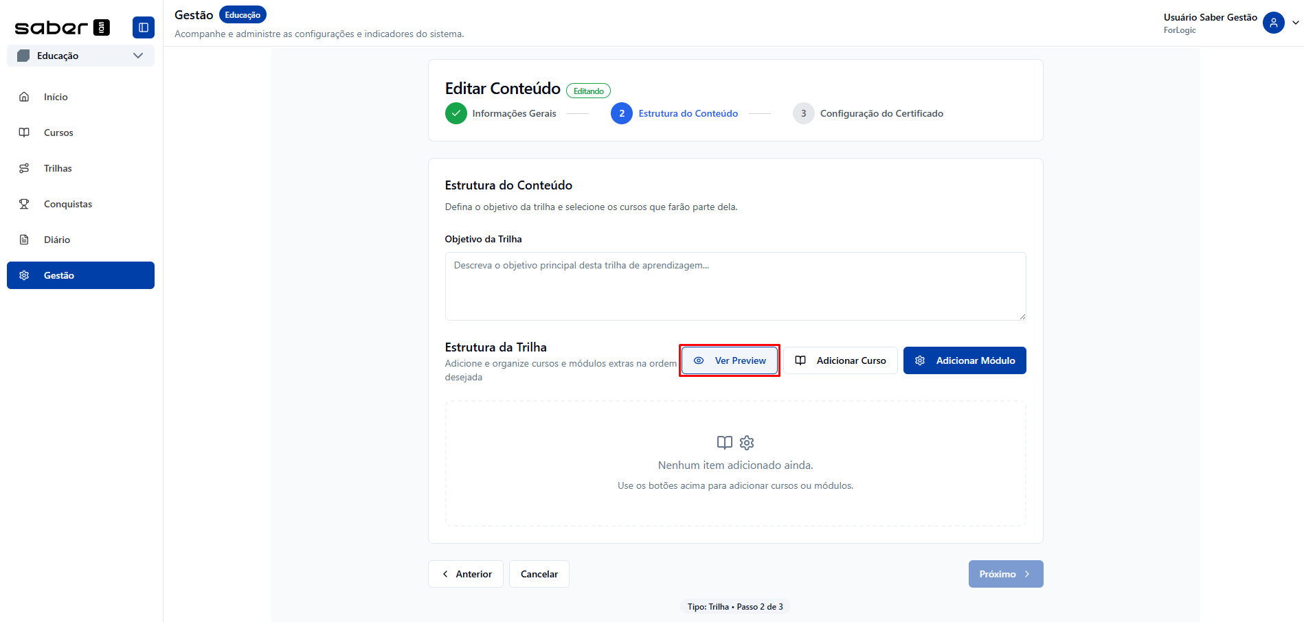Select step 2 Estrutura do Conteúdo
The image size is (1304, 622).
688,113
